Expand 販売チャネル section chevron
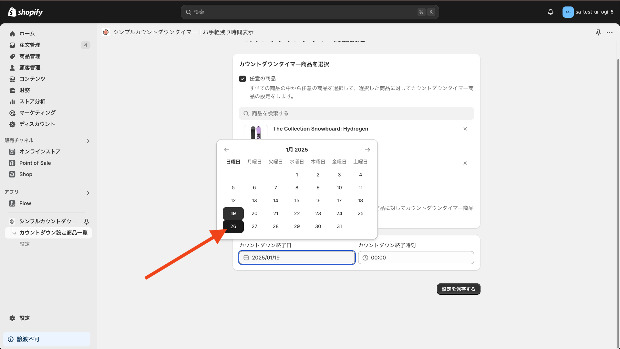The height and width of the screenshot is (349, 620). pyautogui.click(x=88, y=141)
